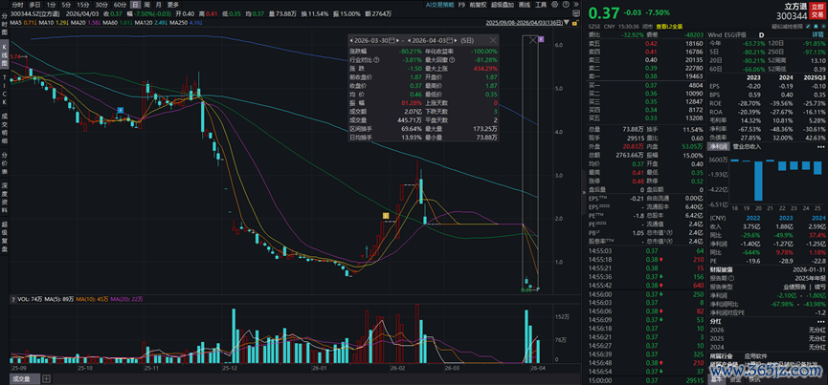The width and height of the screenshot is (828, 385).
Task: Toggle the 净利润 chart view
Action: (718, 146)
